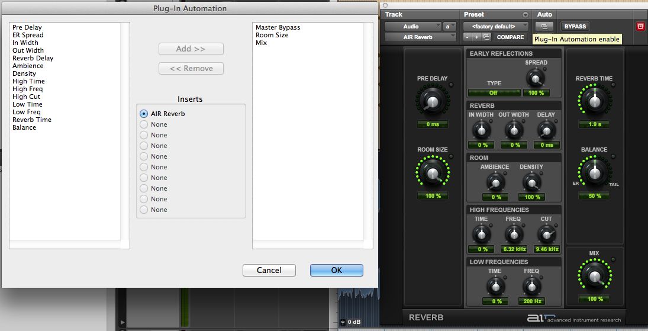The image size is (648, 331).
Task: Click the track volume 0 dB readout
Action: tap(355, 322)
